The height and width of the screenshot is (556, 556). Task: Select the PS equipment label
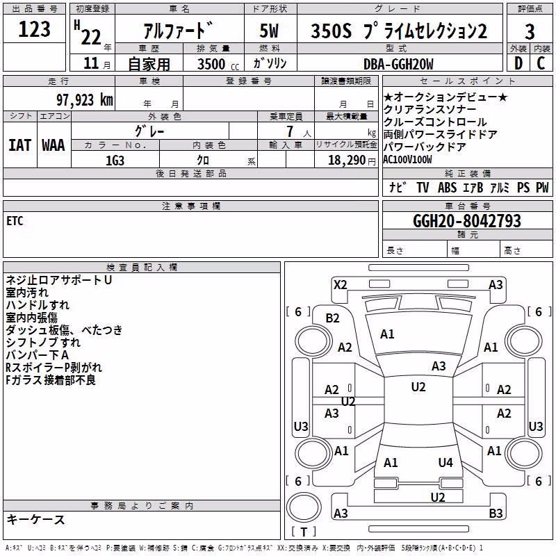point(523,187)
